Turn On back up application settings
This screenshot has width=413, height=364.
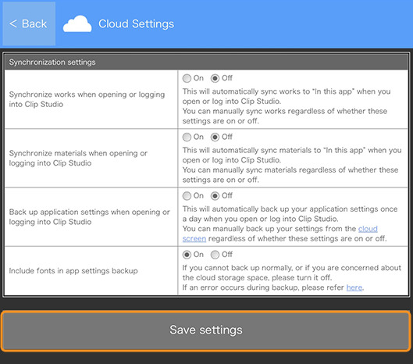pos(187,196)
